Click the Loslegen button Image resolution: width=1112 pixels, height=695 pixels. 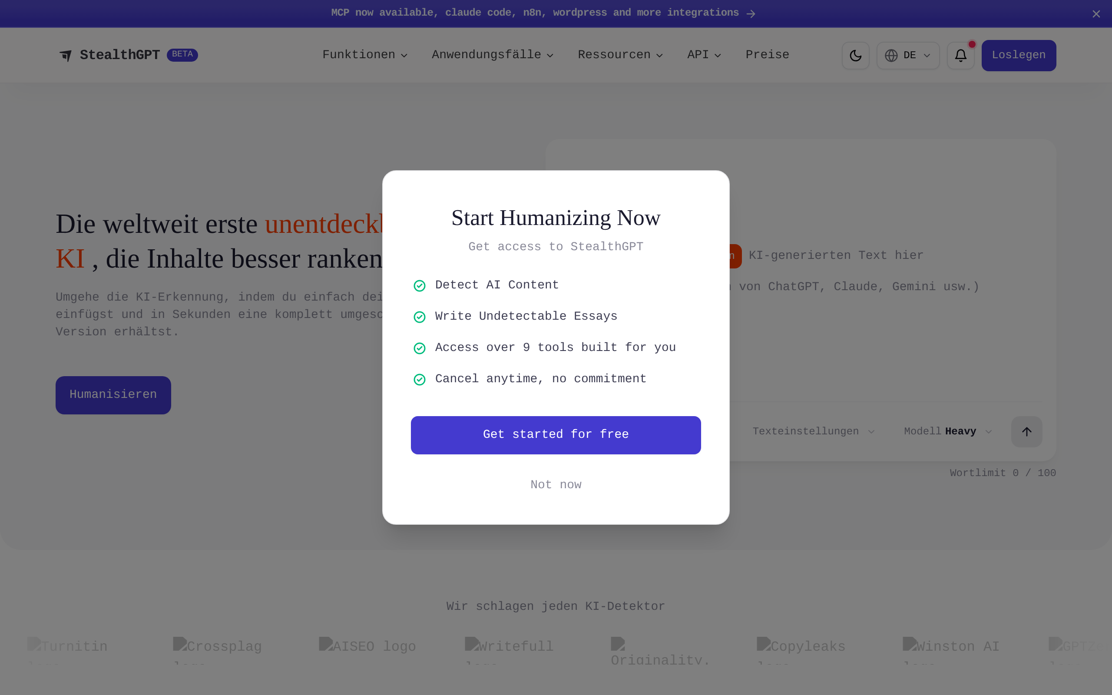pyautogui.click(x=1018, y=56)
